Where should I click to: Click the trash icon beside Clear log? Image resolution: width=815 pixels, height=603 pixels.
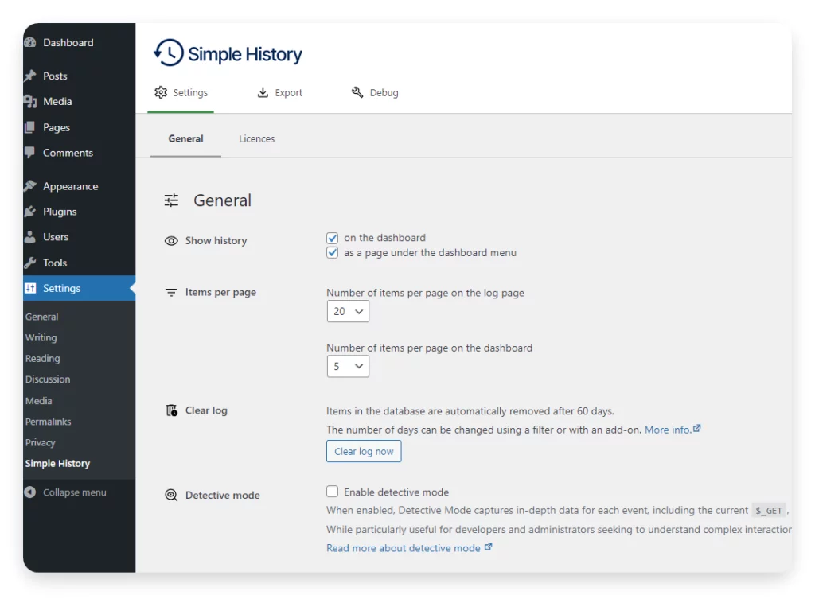pos(172,410)
